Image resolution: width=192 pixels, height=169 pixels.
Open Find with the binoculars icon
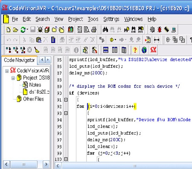(x=105, y=30)
